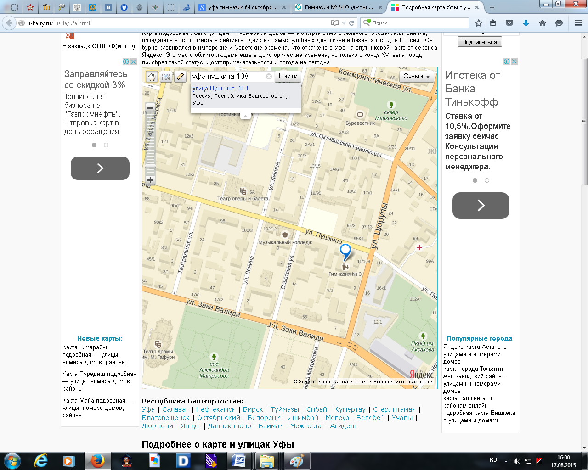Click the сад Александра Матросова icon
Viewport: 588px width, 470px height.
coord(214,356)
